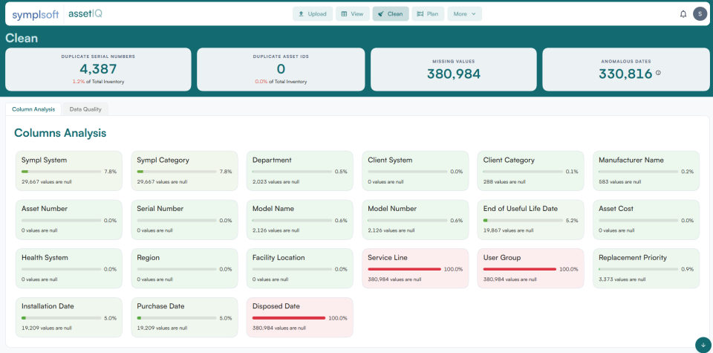The height and width of the screenshot is (353, 713).
Task: Switch to the Data Quality tab
Action: [85, 109]
